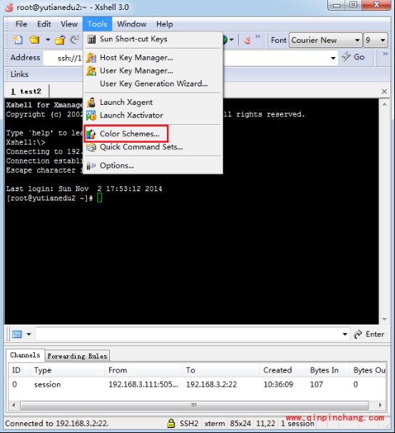The image size is (395, 433).
Task: Open Color Schemes dialog
Action: point(153,134)
